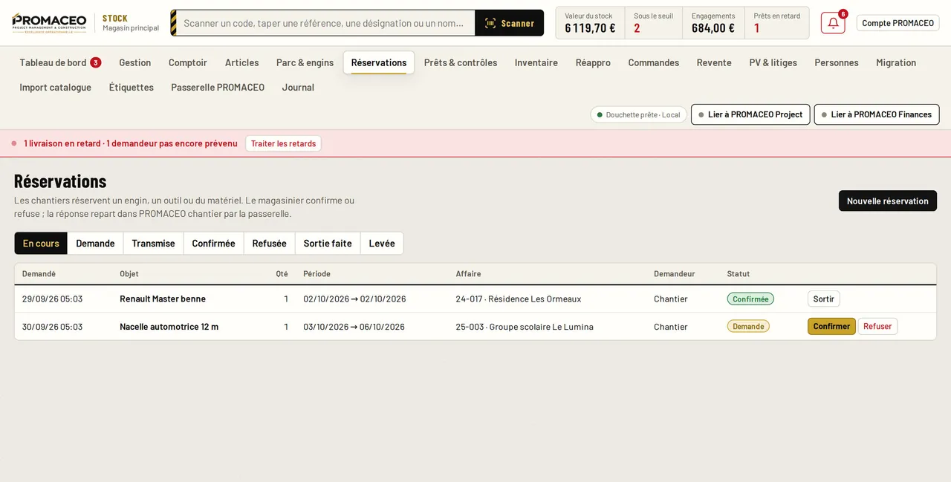
Task: Filter reservations by Demande status
Action: coord(95,244)
